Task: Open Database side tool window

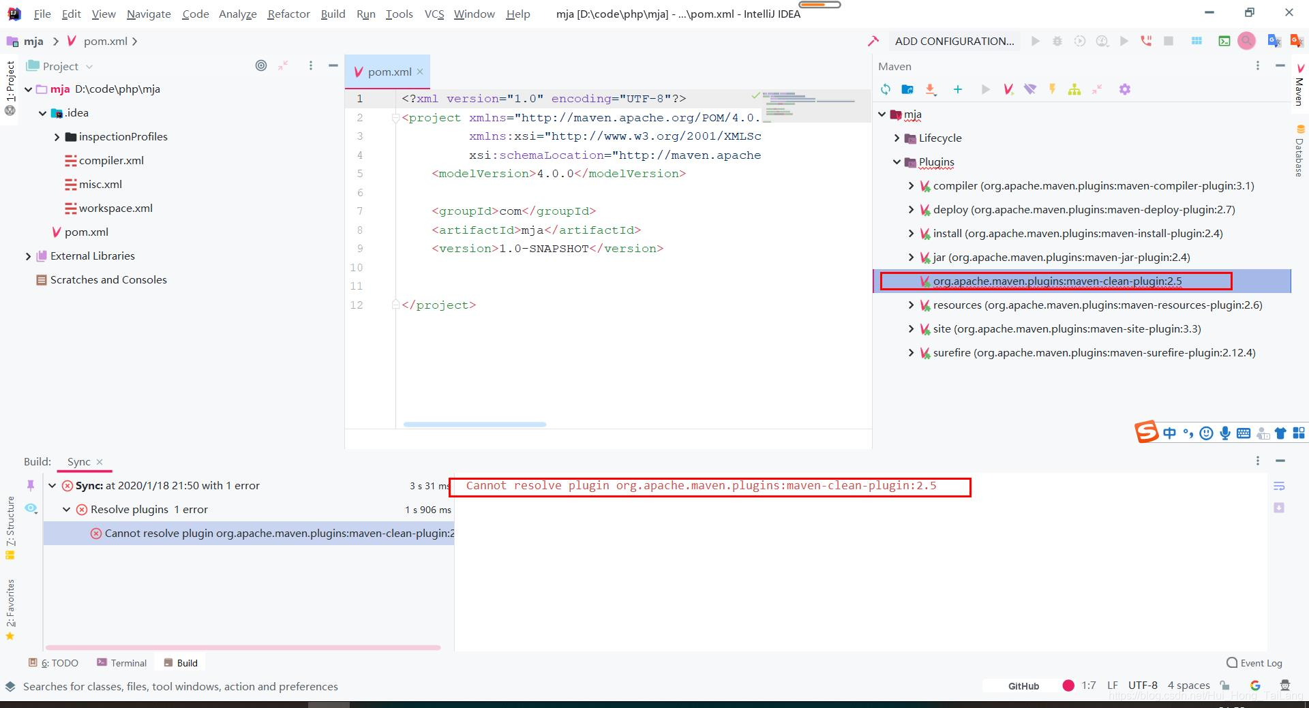Action: coord(1300,151)
